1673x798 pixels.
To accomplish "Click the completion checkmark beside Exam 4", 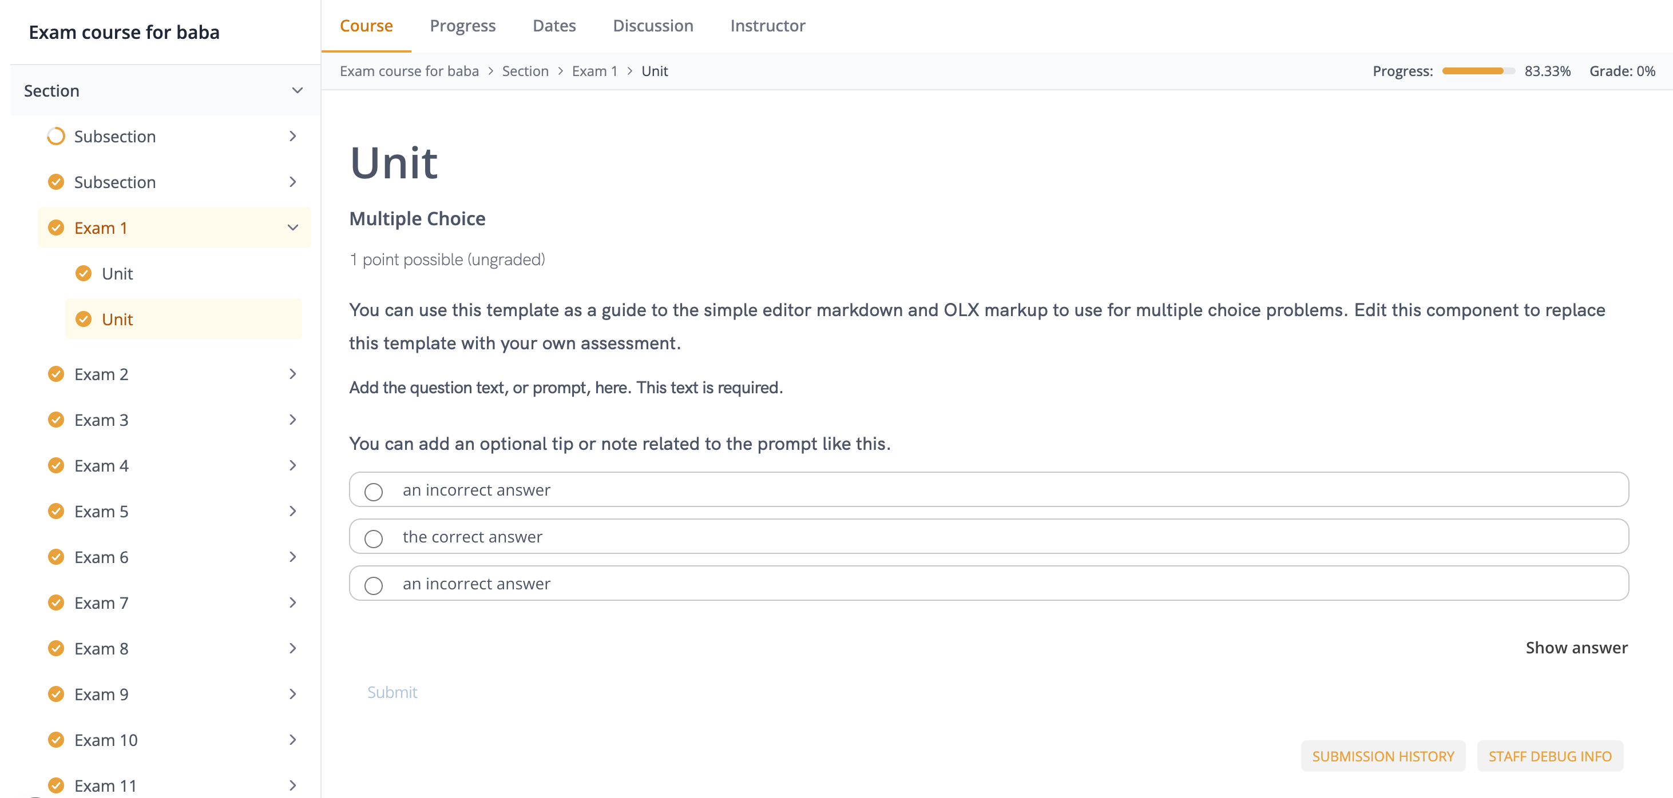I will point(56,465).
